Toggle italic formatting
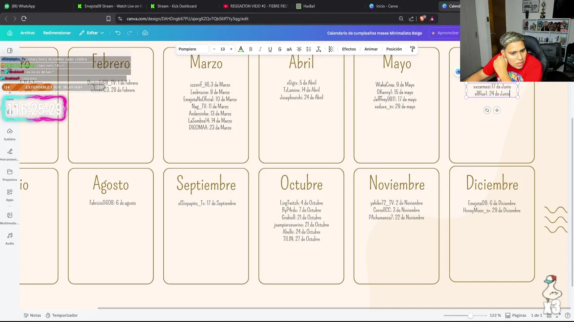Image resolution: width=574 pixels, height=322 pixels. pyautogui.click(x=260, y=49)
